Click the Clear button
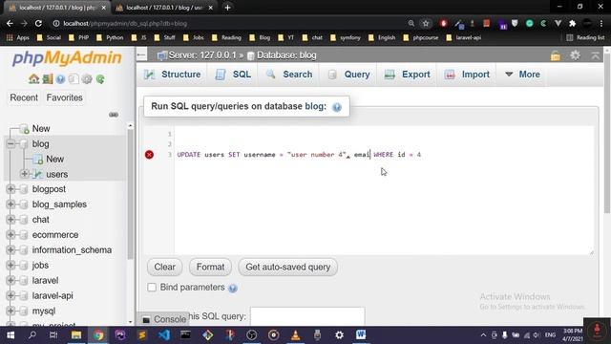Viewport: 611px width, 344px height. pos(164,268)
